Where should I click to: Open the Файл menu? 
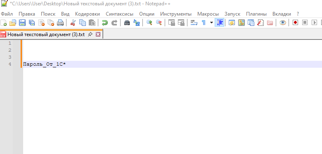(x=7, y=14)
